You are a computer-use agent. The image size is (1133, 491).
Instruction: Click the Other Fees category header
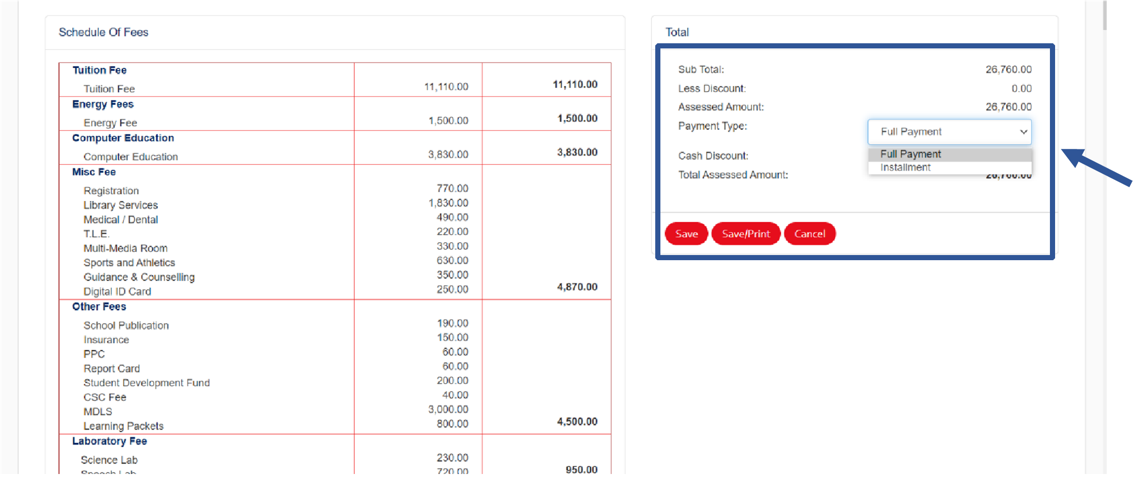99,307
